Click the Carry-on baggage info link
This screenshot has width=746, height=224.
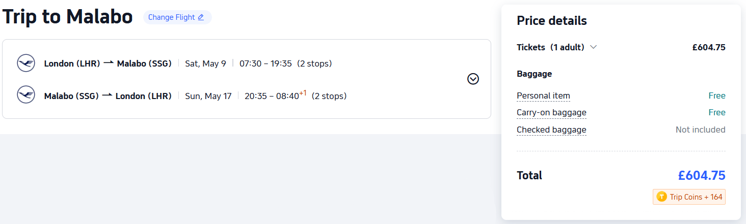tap(551, 113)
